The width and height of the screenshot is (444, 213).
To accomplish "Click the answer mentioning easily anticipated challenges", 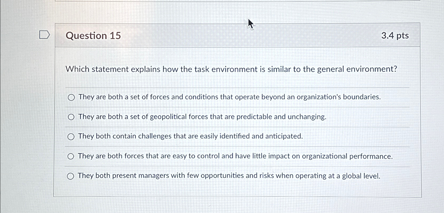I will (x=190, y=136).
